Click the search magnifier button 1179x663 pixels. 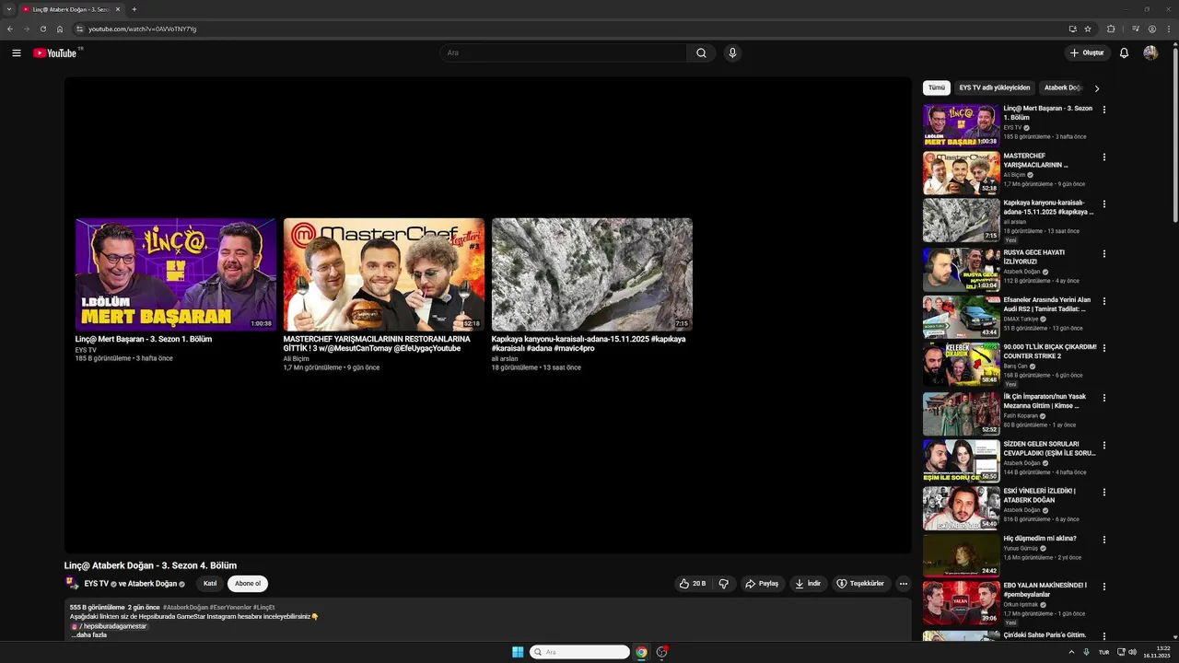tap(701, 53)
